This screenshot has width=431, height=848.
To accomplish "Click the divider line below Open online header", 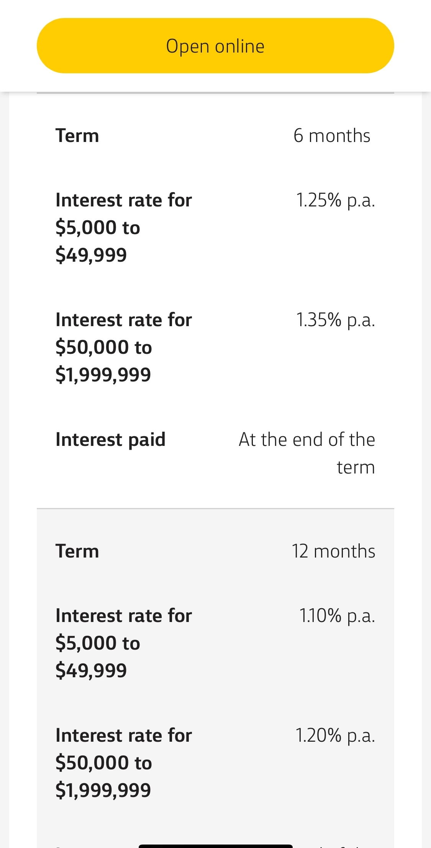I will click(x=215, y=93).
